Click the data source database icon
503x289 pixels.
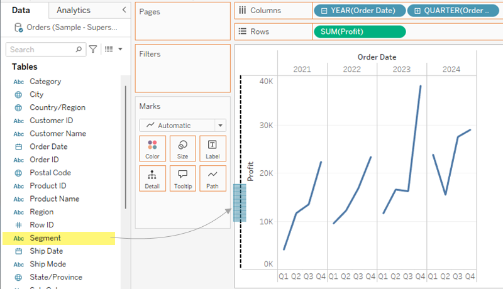(x=19, y=28)
